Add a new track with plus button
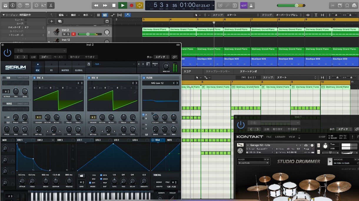The image size is (359, 201). [51, 21]
